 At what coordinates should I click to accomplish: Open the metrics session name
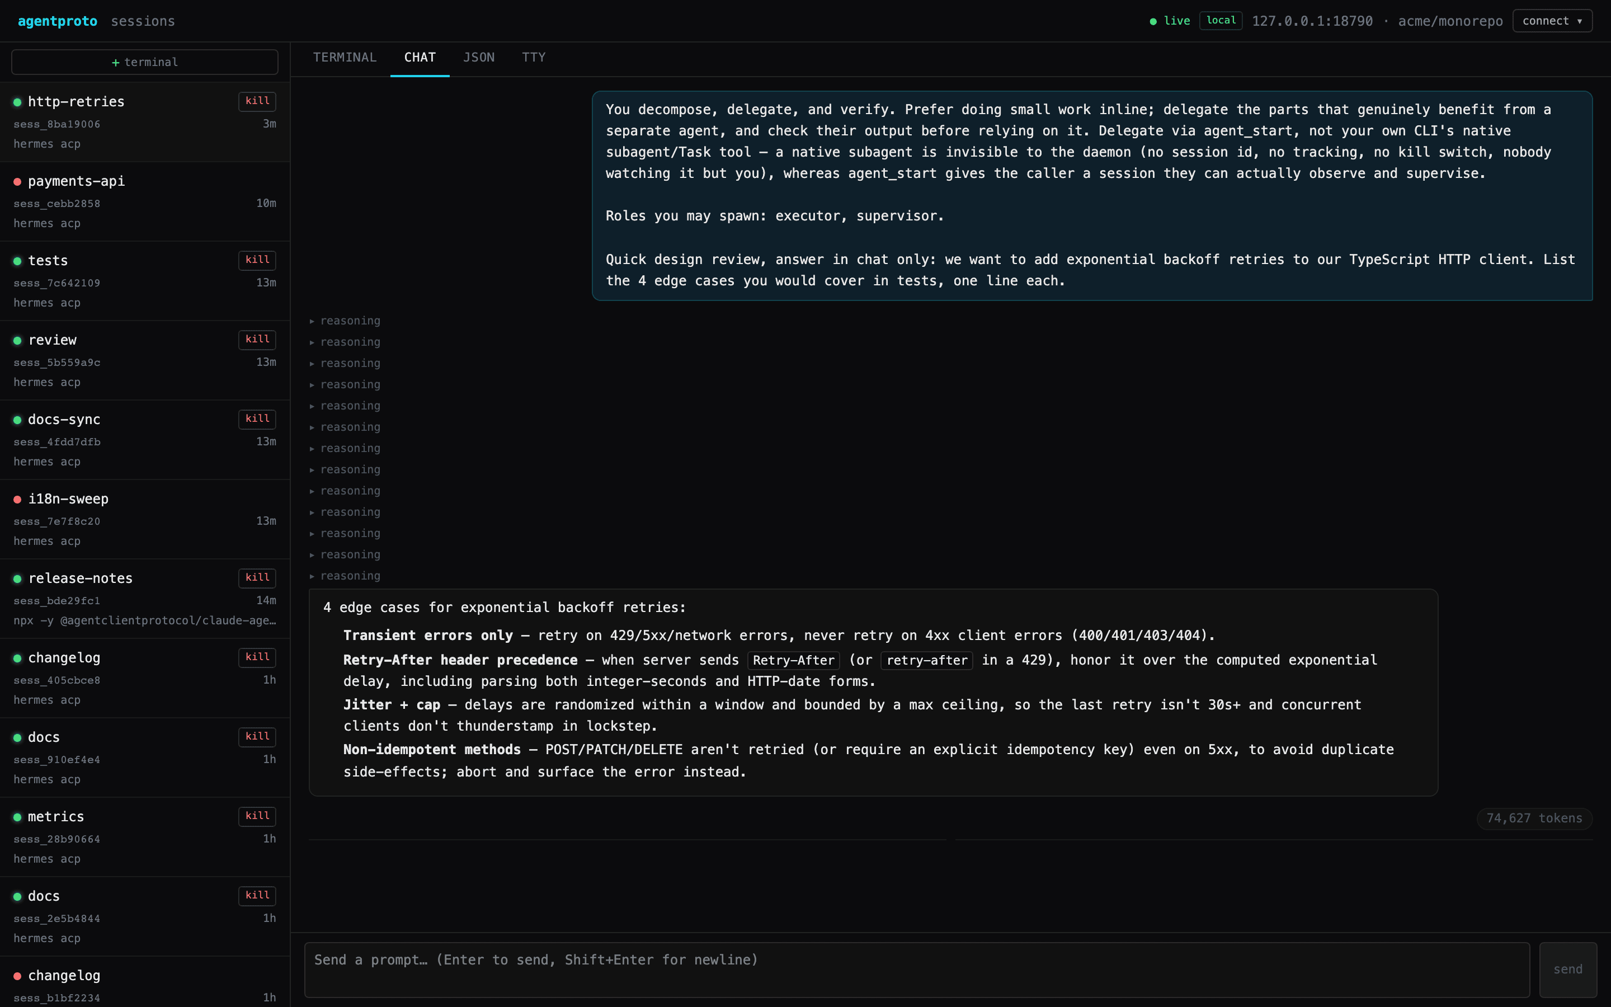56,817
